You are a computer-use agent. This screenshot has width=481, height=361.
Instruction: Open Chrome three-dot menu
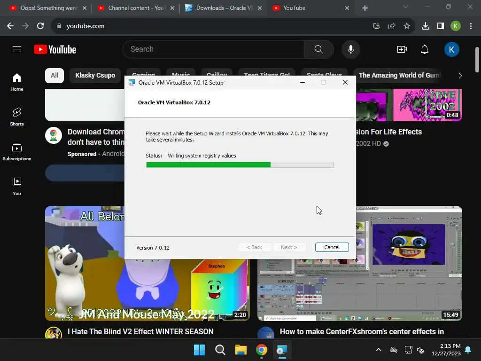(x=471, y=26)
